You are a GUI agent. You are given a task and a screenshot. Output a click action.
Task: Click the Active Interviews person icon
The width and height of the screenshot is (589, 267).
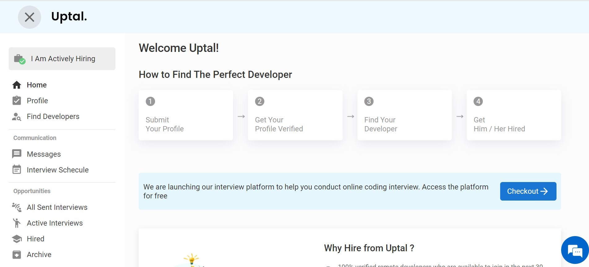(17, 223)
